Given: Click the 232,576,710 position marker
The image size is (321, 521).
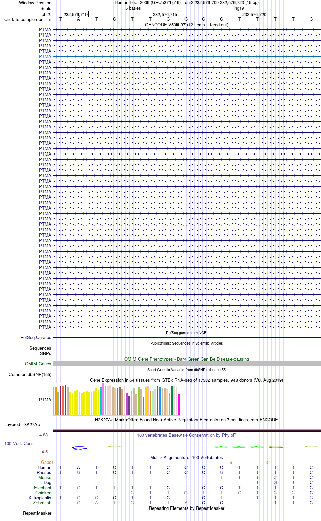Looking at the screenshot, I should (75, 14).
